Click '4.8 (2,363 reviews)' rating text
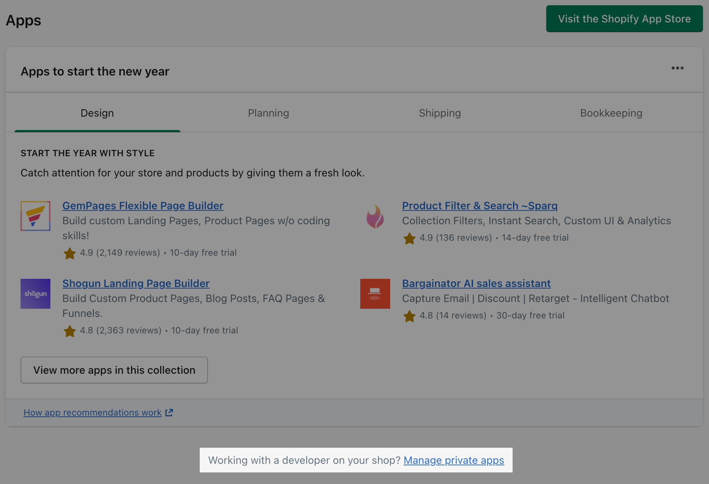Image resolution: width=709 pixels, height=484 pixels. coord(121,330)
